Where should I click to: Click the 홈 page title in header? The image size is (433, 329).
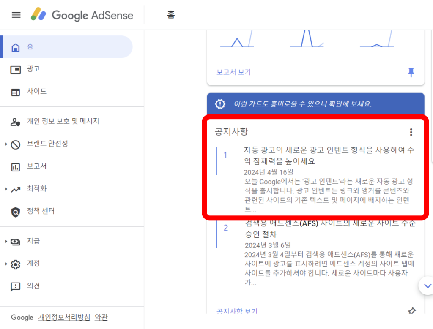(171, 15)
